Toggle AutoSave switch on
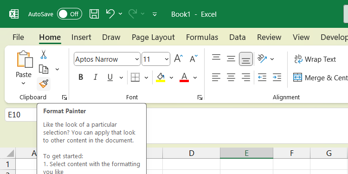The height and width of the screenshot is (174, 348). (70, 14)
